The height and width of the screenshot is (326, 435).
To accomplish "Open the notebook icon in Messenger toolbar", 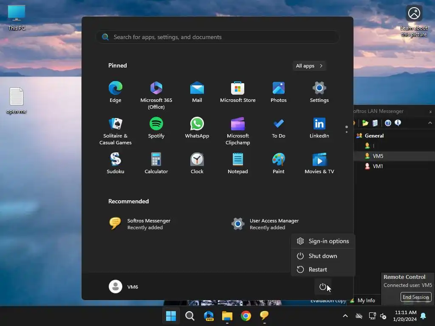I will point(375,123).
